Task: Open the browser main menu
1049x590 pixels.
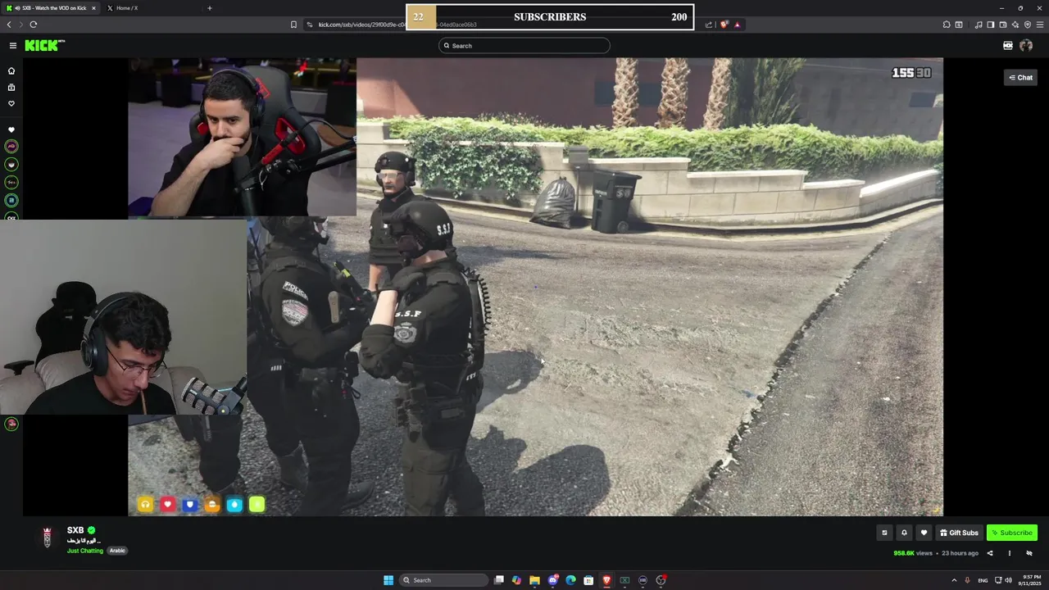Action: click(1040, 25)
